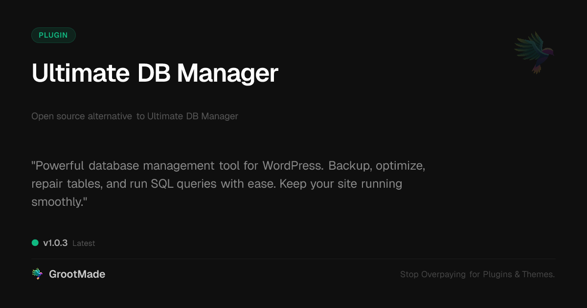Click the small GrootMade bird icon
Viewport: 587px width, 308px height.
tap(37, 274)
